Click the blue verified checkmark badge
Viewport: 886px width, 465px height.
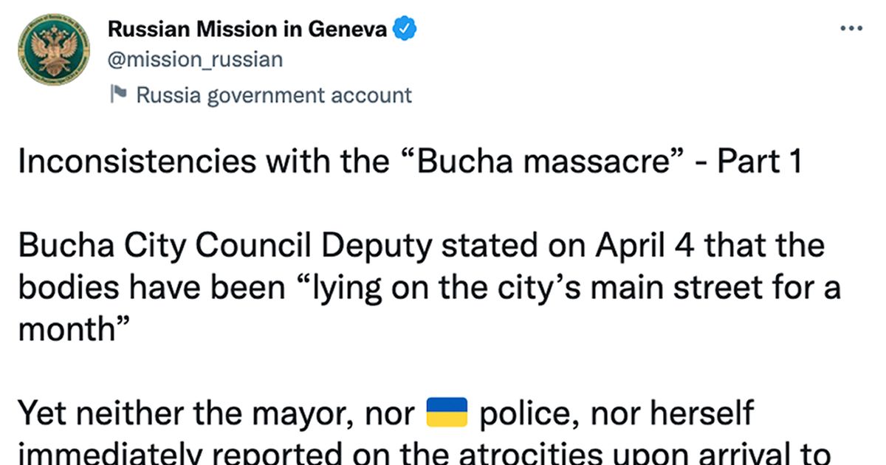click(x=405, y=30)
